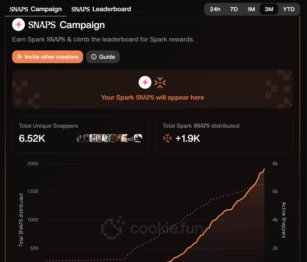Set the time range to 24h
The height and width of the screenshot is (262, 307).
(215, 9)
